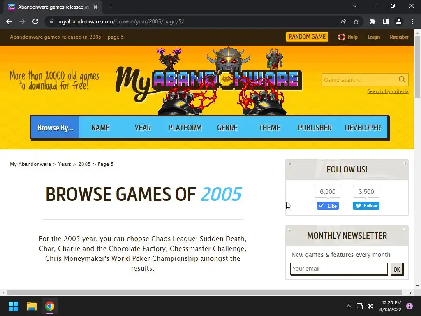
Task: Share this page using the share icon
Action: click(x=343, y=21)
